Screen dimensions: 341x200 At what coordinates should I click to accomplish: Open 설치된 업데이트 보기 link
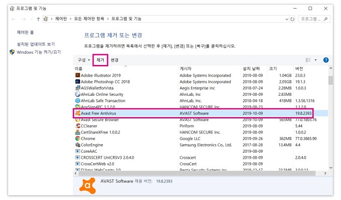point(36,44)
